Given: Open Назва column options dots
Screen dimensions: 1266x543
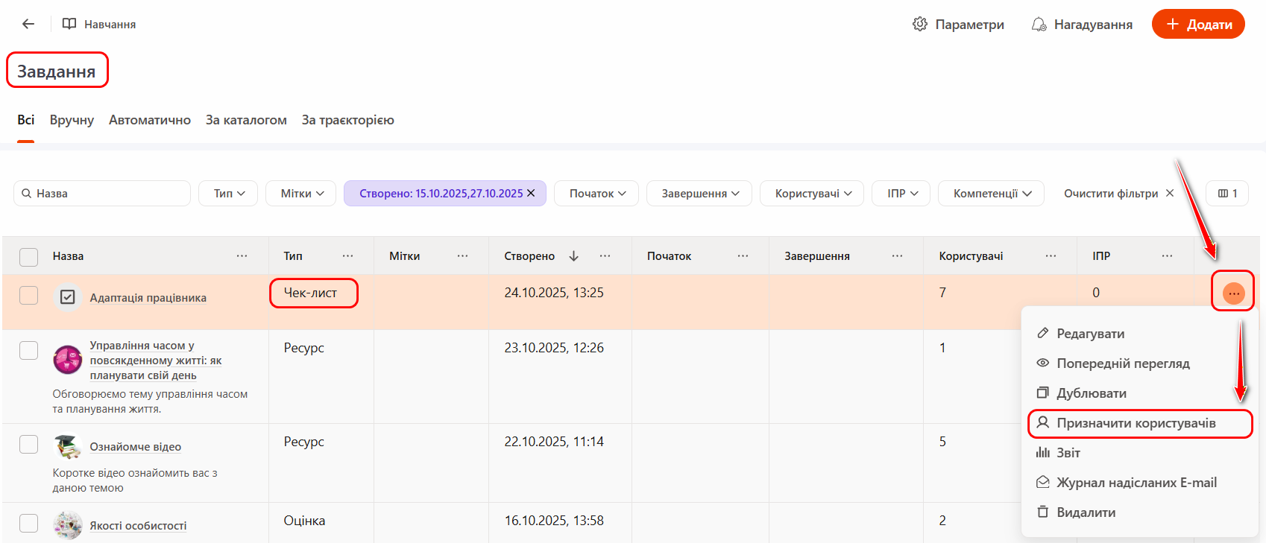Looking at the screenshot, I should point(242,256).
